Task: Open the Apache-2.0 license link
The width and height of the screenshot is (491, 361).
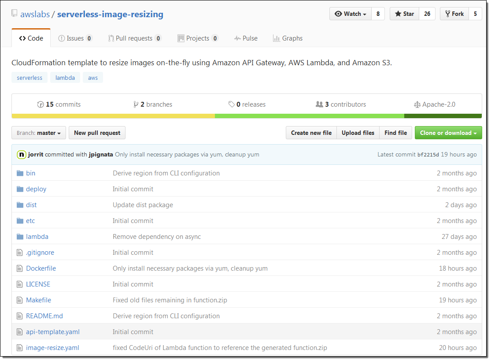Action: tap(435, 104)
